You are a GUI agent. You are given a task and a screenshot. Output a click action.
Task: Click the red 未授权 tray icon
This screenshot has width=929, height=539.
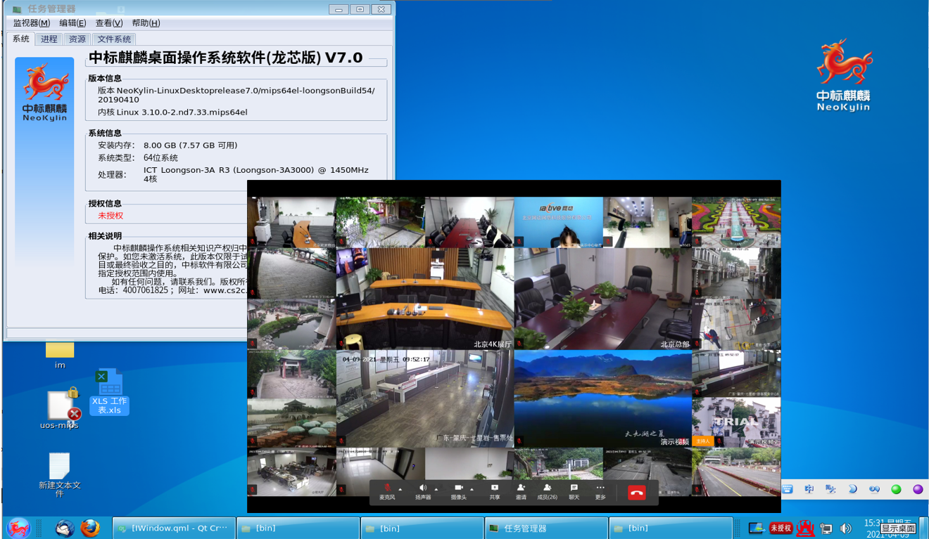point(781,528)
